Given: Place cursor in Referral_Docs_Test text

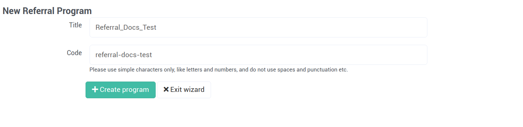Looking at the screenshot, I should coord(126,27).
